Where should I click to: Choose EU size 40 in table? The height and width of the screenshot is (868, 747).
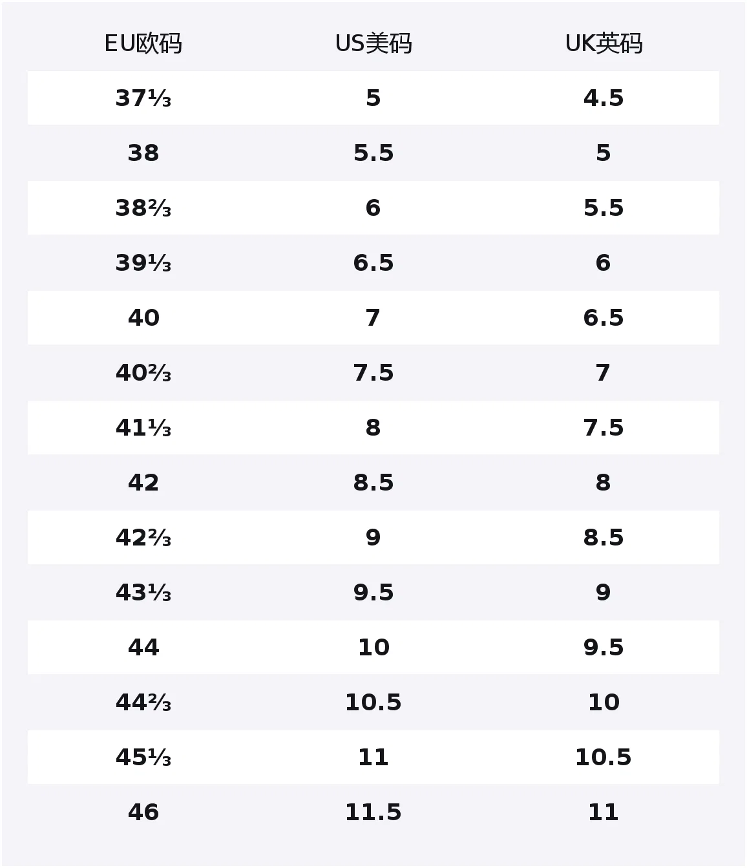(143, 318)
